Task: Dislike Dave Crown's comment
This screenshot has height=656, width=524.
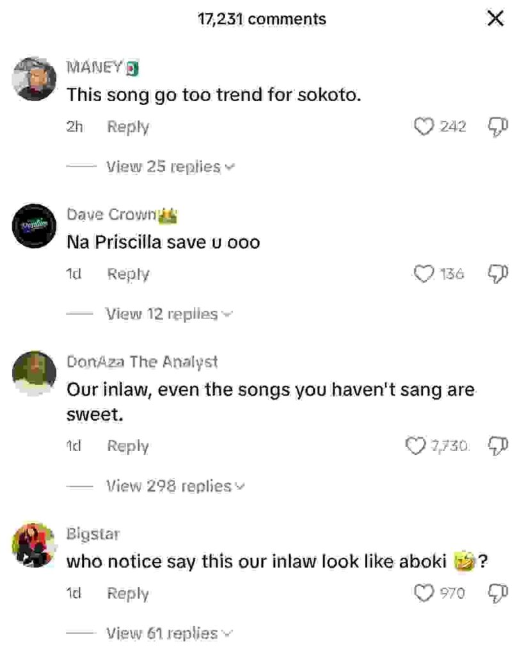Action: 498,274
